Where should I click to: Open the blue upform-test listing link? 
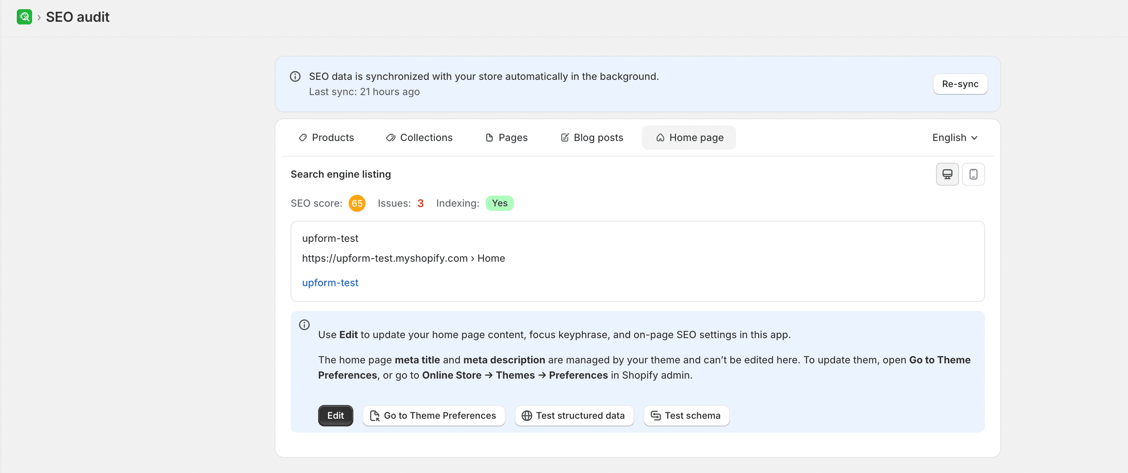[x=330, y=283]
